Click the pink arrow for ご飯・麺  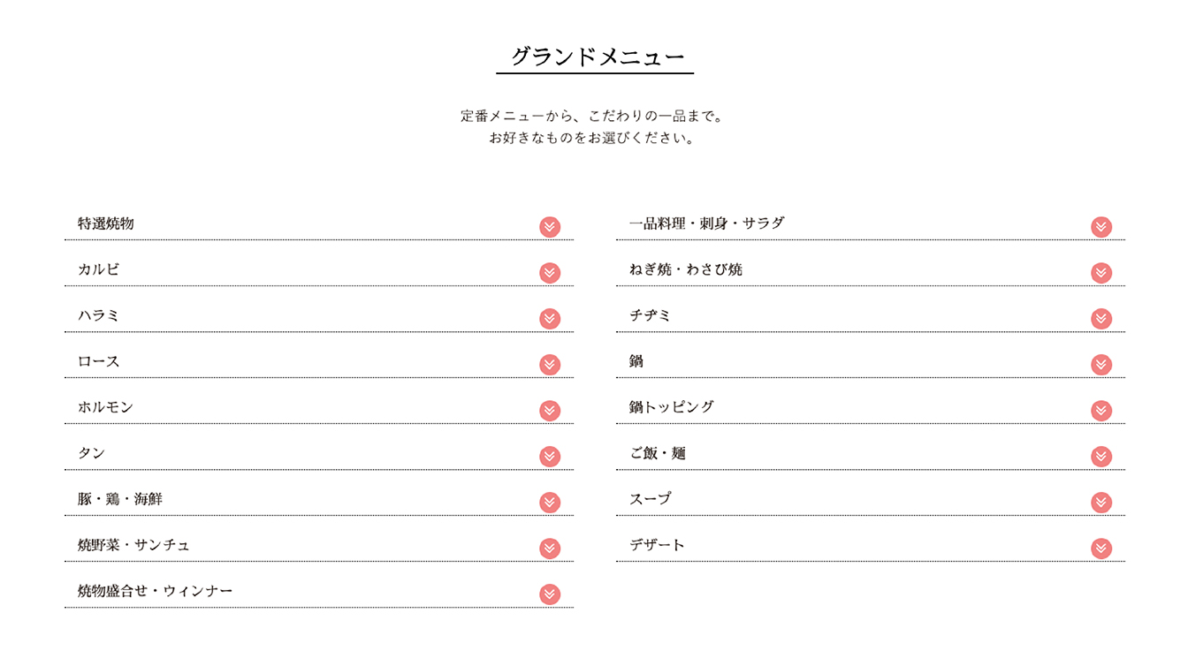point(1101,457)
